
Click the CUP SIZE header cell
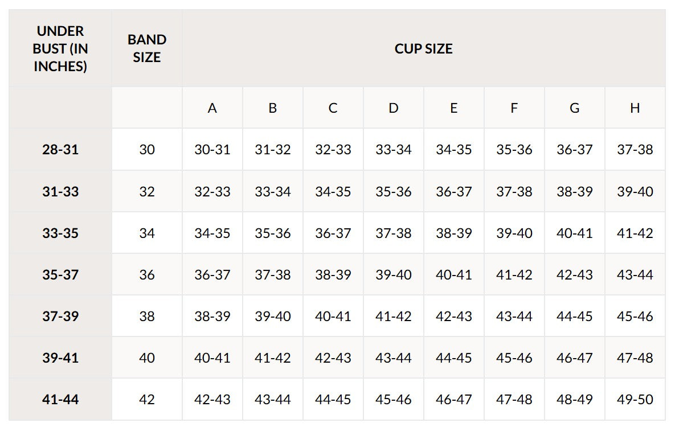(x=424, y=48)
